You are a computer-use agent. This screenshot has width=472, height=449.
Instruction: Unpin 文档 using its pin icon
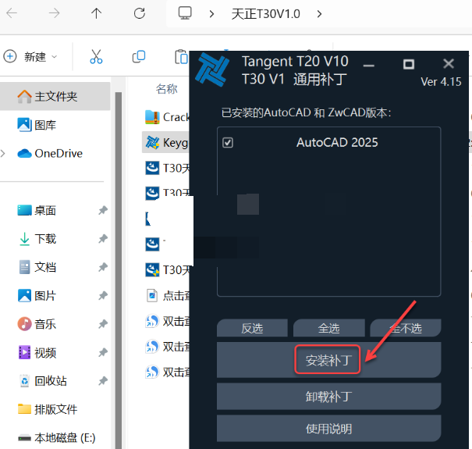point(103,267)
